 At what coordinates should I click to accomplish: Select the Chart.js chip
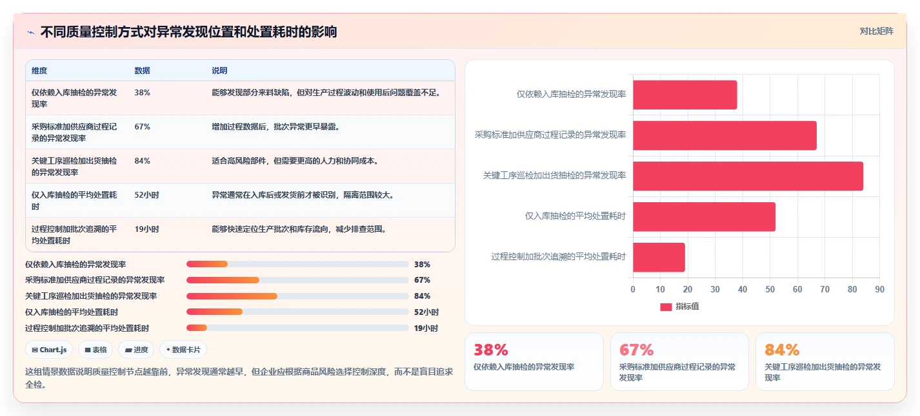49,350
